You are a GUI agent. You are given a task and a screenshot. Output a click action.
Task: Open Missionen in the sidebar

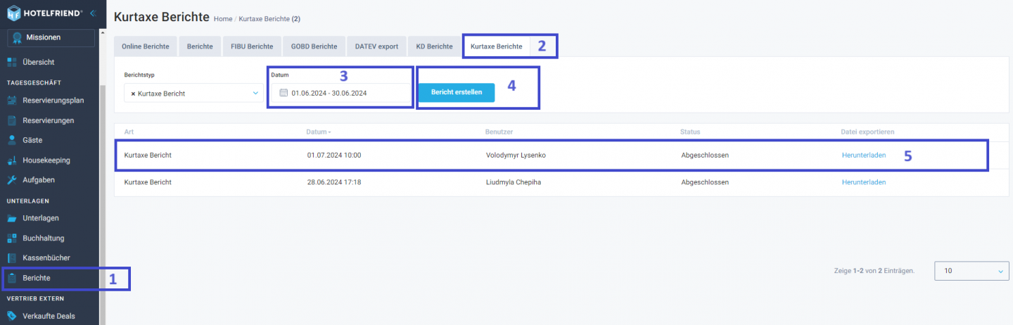tap(51, 37)
